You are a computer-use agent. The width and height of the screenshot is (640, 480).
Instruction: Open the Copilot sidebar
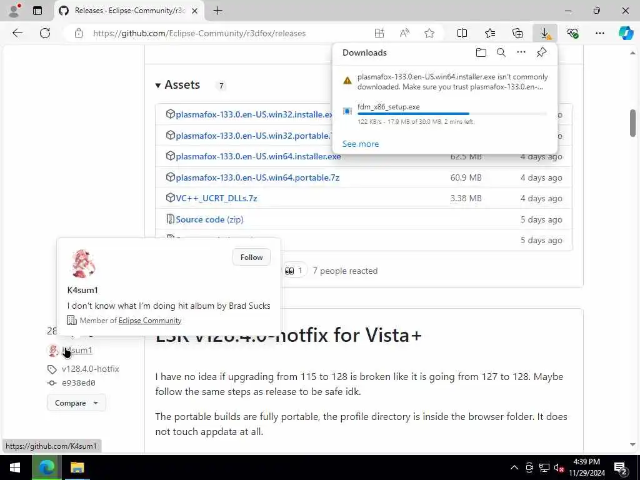coord(626,34)
